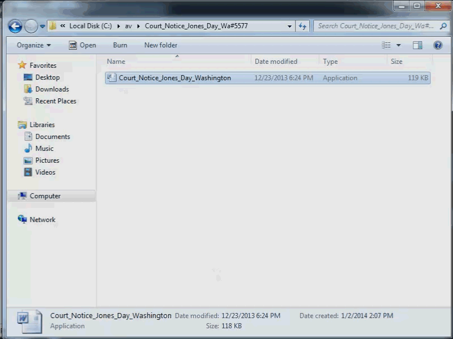
Task: Open Downloads in Favorites
Action: [x=52, y=89]
